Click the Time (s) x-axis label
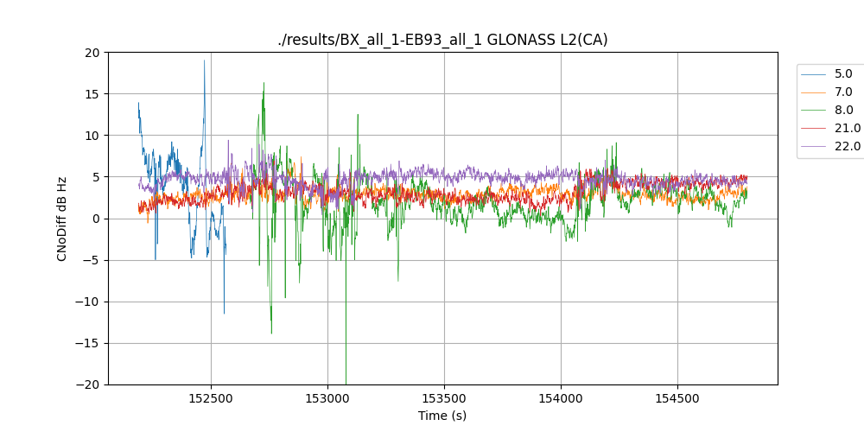 tap(442, 416)
